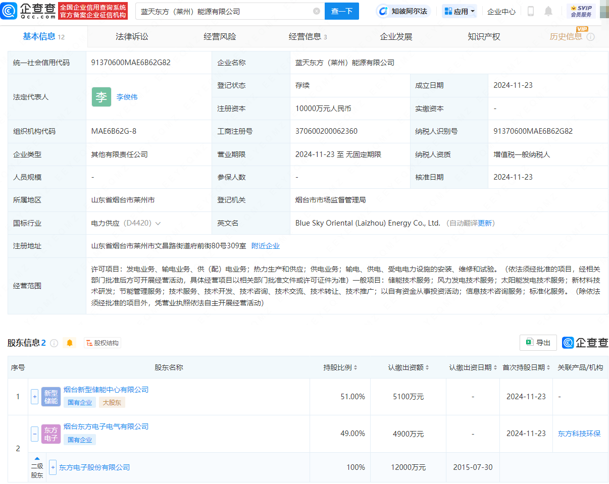Click the shareholder alert bell icon
The width and height of the screenshot is (609, 484).
click(x=70, y=343)
